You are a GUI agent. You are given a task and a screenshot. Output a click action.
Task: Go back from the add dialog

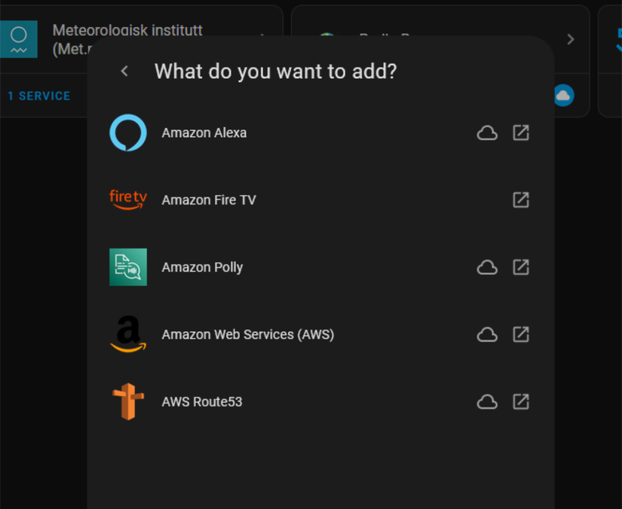pyautogui.click(x=124, y=71)
